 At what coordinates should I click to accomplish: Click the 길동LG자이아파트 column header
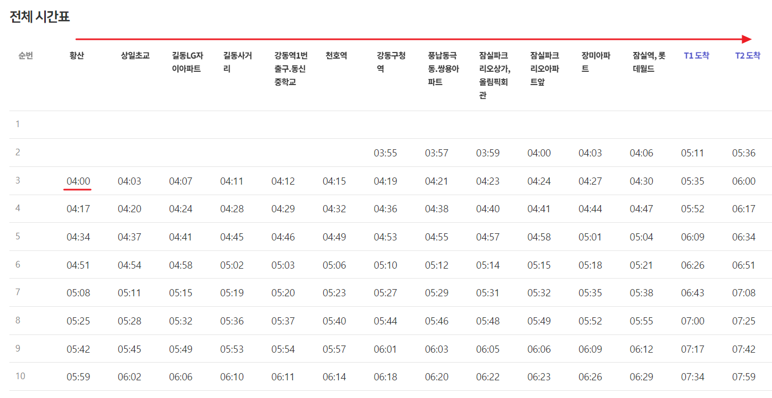click(187, 62)
